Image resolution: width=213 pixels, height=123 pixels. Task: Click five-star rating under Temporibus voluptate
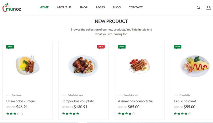tap(71, 114)
